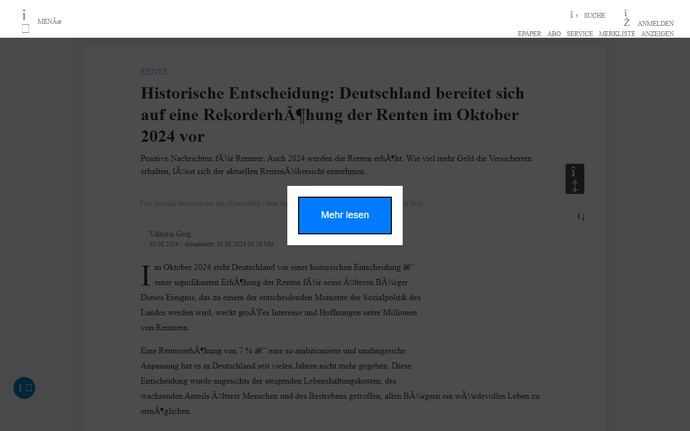Click the MENÜ label in the header
The width and height of the screenshot is (690, 431).
click(x=50, y=22)
